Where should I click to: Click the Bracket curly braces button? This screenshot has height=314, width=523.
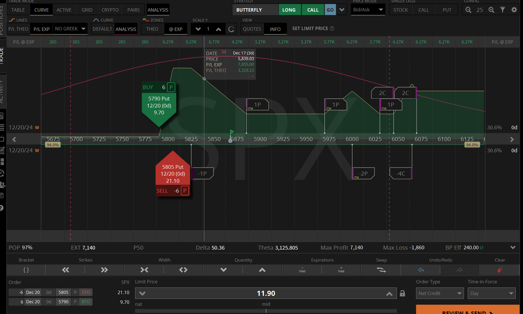(26, 270)
